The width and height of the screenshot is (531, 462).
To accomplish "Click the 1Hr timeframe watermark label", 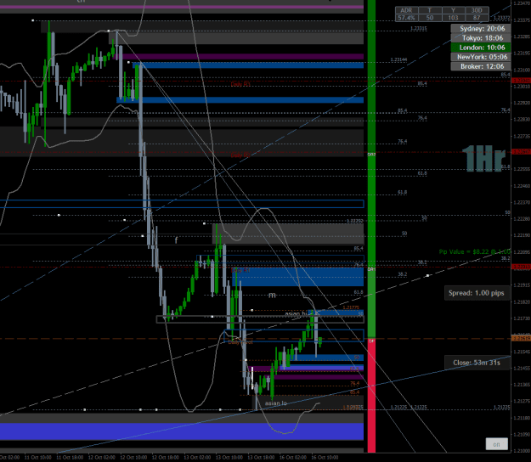I will pos(483,159).
